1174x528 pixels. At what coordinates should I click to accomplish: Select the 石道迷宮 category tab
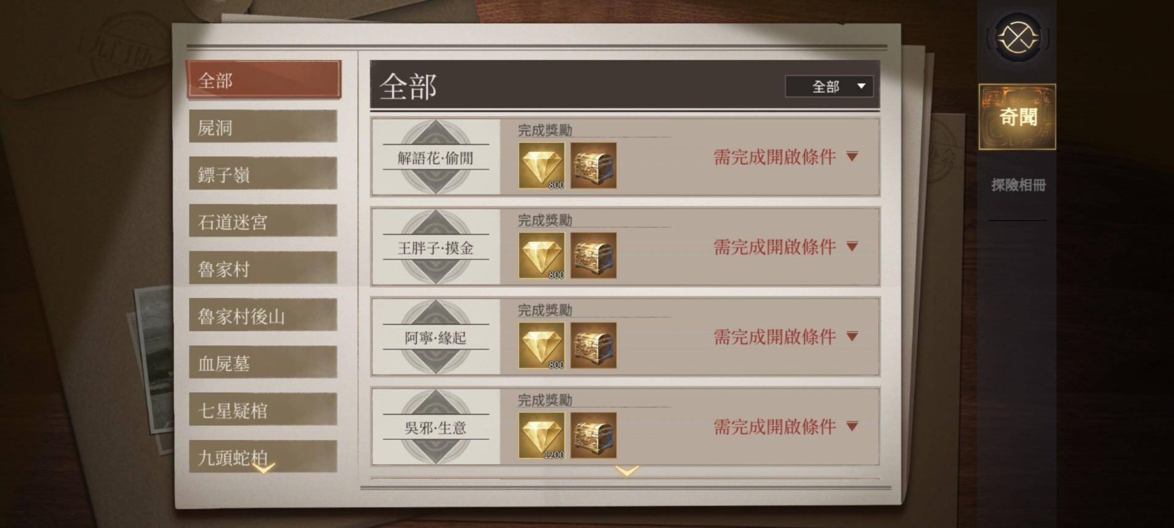click(x=263, y=221)
